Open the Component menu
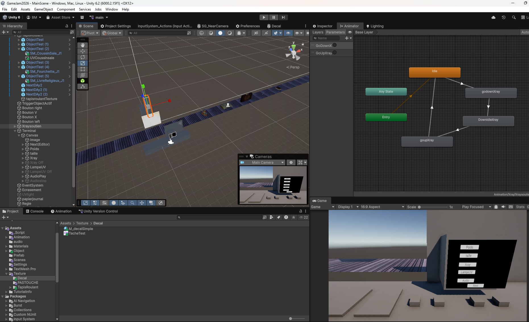 [66, 9]
